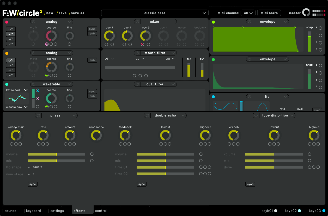The image size is (328, 216).
Task: Toggle power icon of the wavetable oscillator
Action: click(34, 84)
